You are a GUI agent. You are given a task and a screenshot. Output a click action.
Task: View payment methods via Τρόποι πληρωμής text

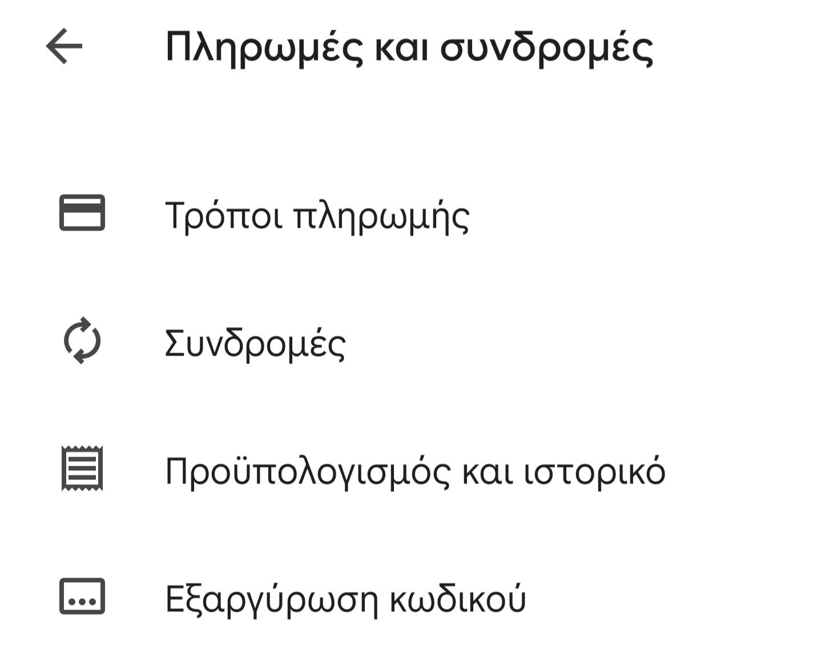point(317,217)
